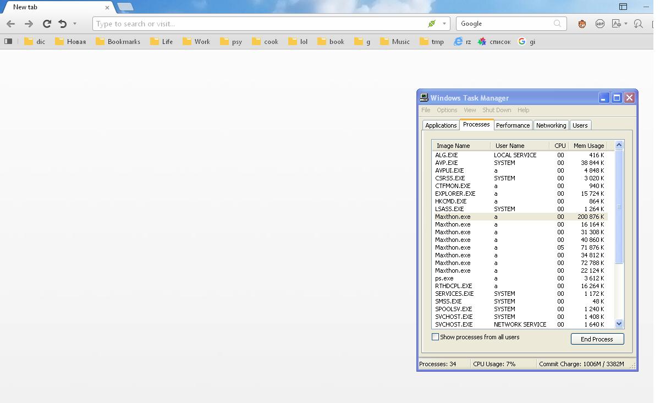Image resolution: width=671 pixels, height=403 pixels.
Task: Open Task Manager Help menu
Action: click(x=523, y=110)
